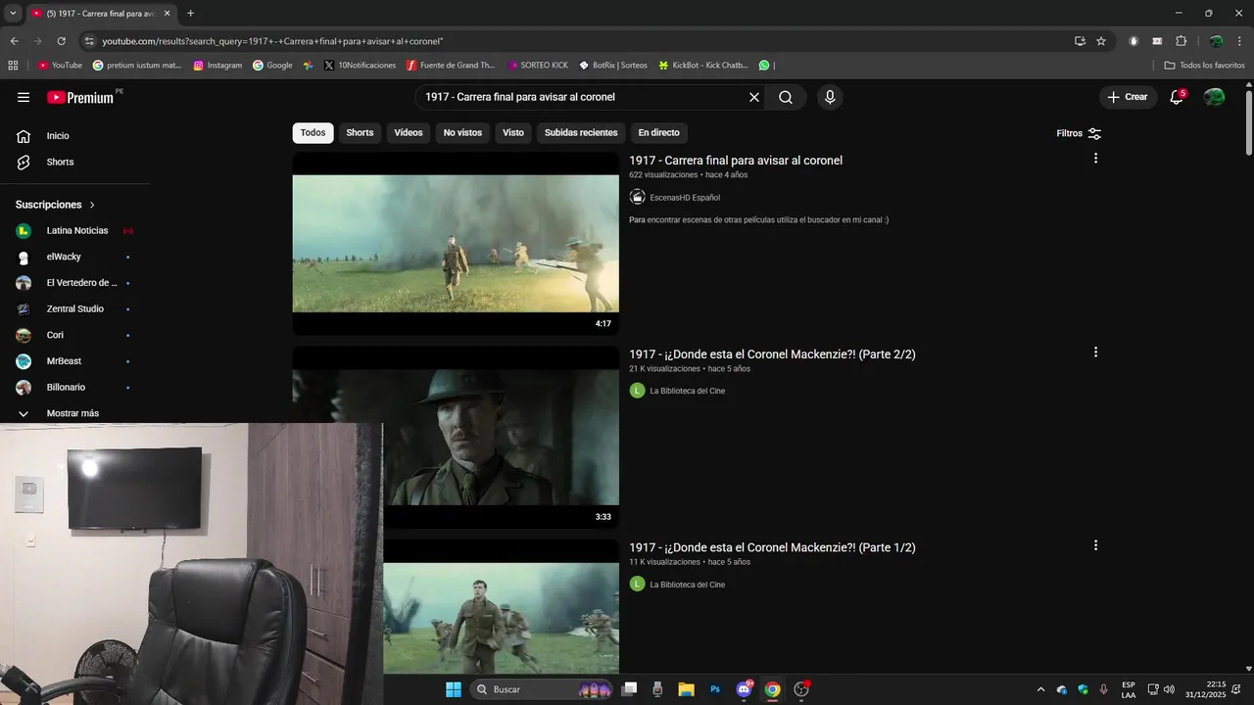Open Todos los favoritos folder
Image resolution: width=1254 pixels, height=705 pixels.
[1204, 66]
